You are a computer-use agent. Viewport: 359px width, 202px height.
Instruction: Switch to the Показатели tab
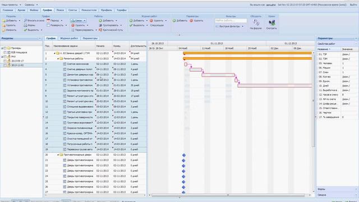(89, 10)
